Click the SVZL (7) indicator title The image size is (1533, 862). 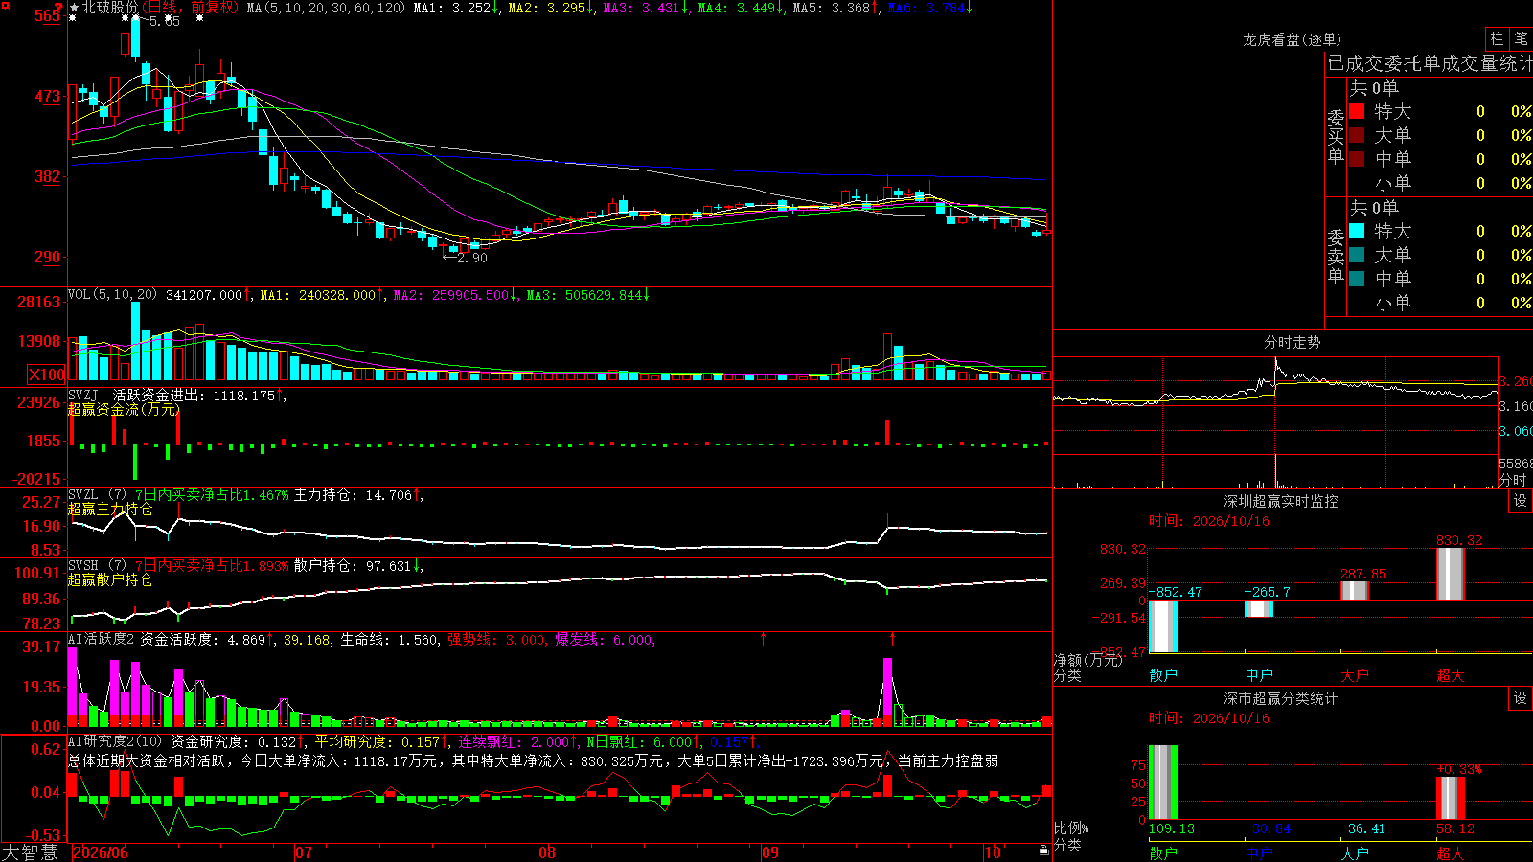[97, 495]
